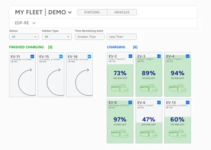Screen dimensions: 211x150
Task: Select the 94% charge value on EV-4
Action: [177, 73]
